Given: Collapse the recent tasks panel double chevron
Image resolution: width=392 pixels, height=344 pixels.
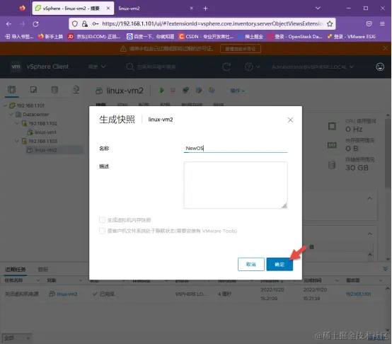Looking at the screenshot, I should coord(385,269).
